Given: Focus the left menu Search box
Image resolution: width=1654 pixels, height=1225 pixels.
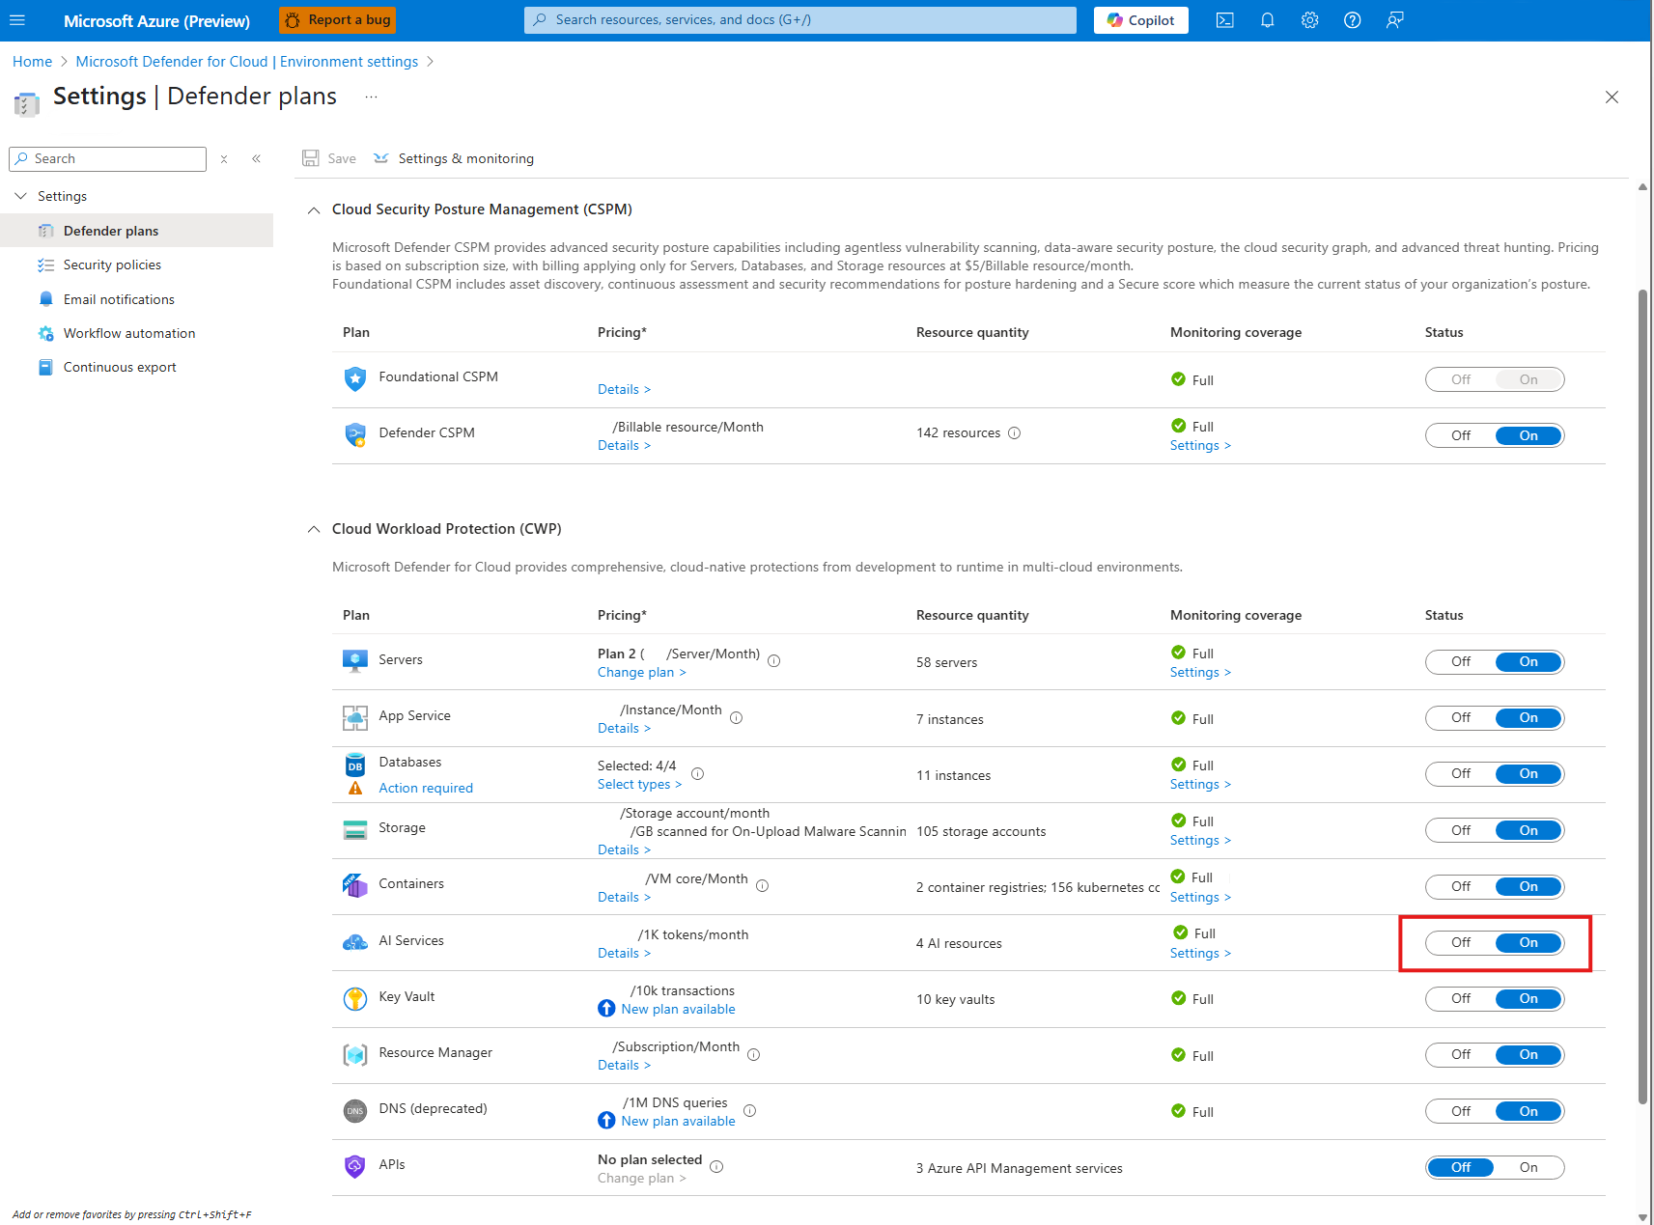Looking at the screenshot, I should [107, 159].
